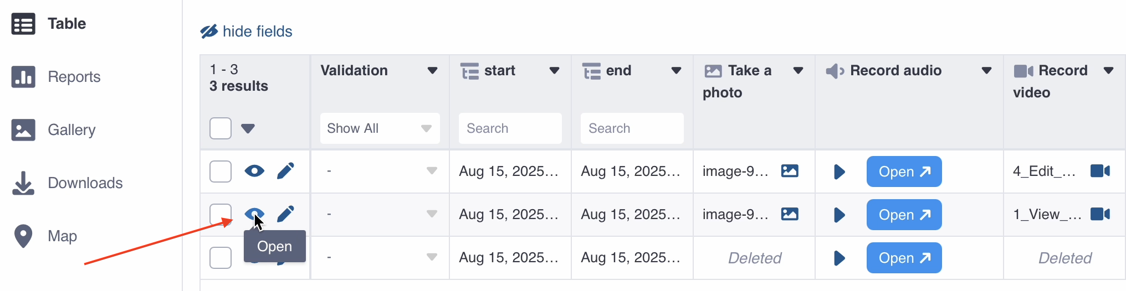Tick the select-all checkbox in the header
Viewport: 1126px width, 291px height.
pos(221,128)
